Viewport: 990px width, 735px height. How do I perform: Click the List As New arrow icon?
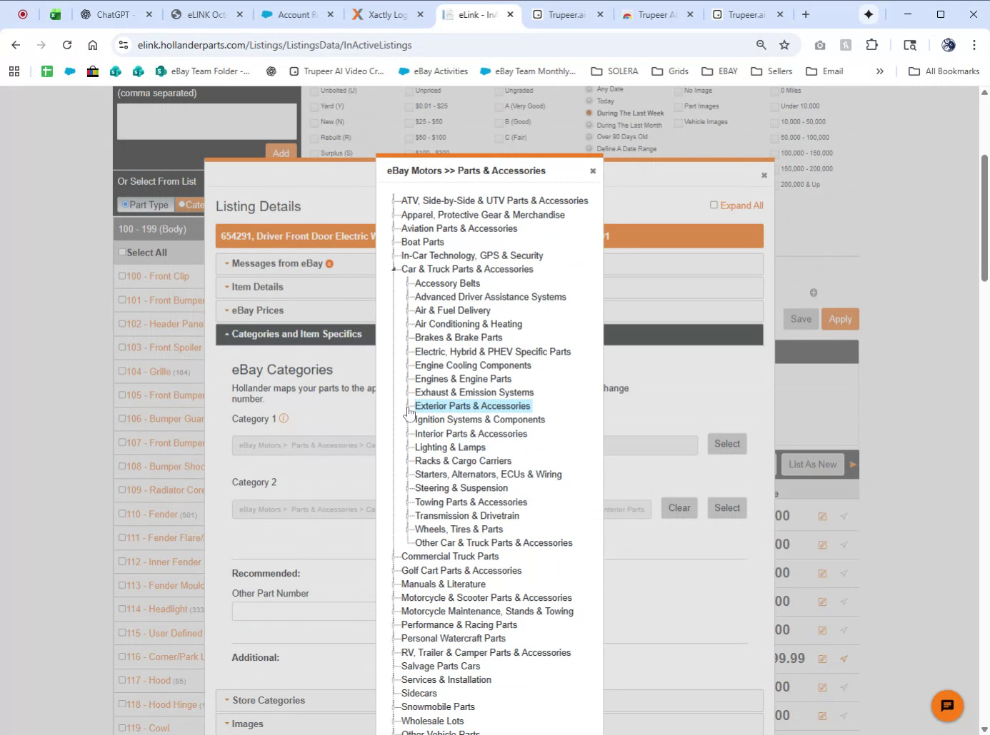click(852, 464)
